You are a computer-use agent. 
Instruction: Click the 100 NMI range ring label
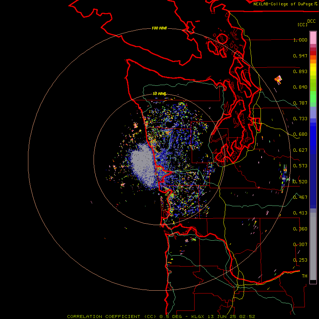tap(159, 28)
